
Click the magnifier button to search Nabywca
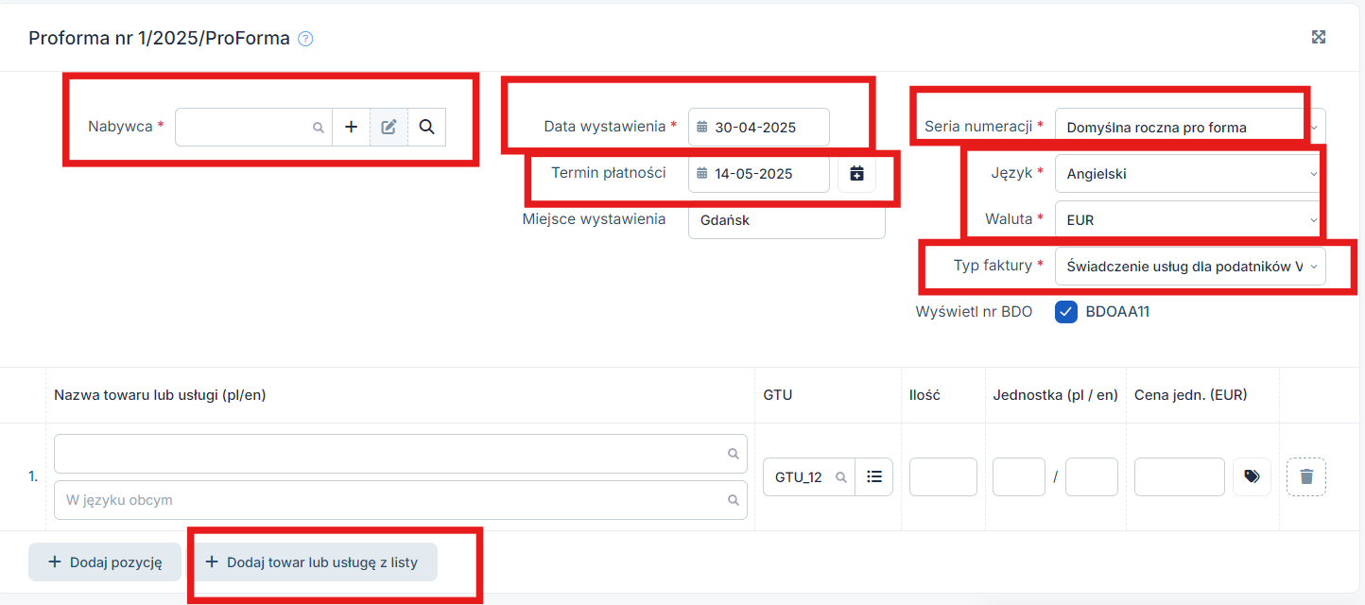tap(426, 127)
